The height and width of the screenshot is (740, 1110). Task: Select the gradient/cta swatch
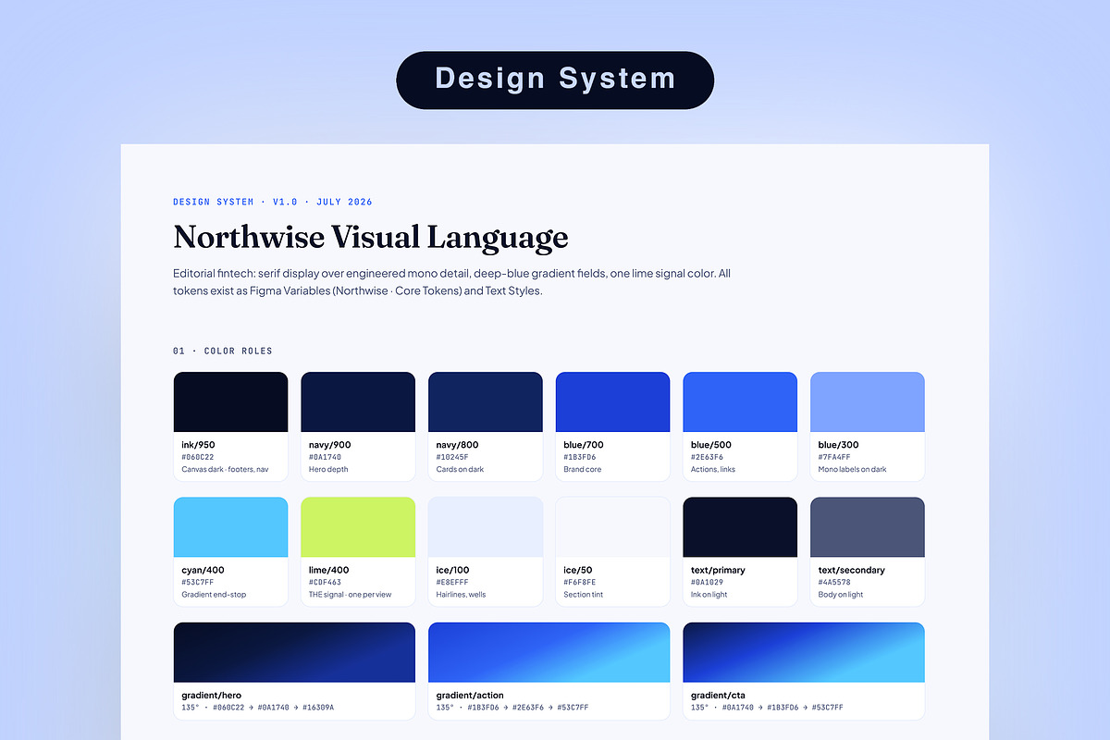click(x=804, y=671)
